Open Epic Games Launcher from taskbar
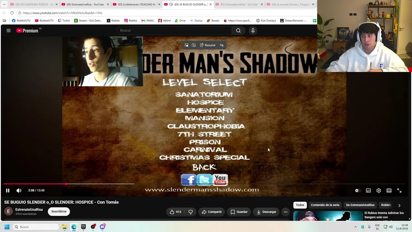The image size is (412, 232). point(83,227)
